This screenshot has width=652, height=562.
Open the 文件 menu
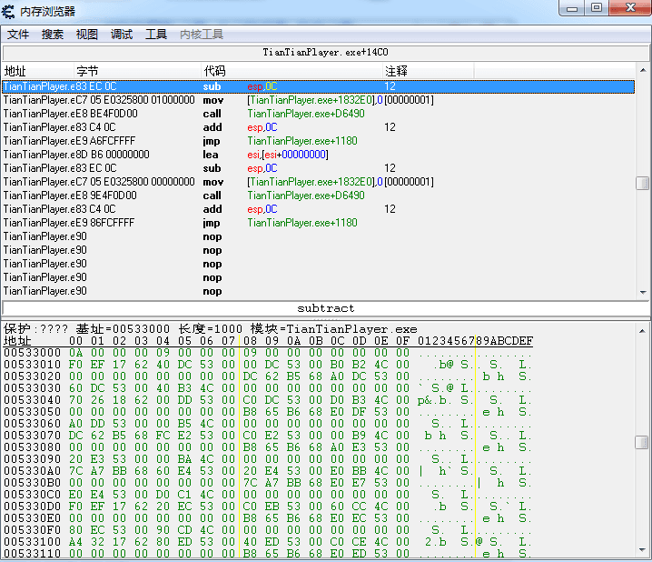coord(18,35)
